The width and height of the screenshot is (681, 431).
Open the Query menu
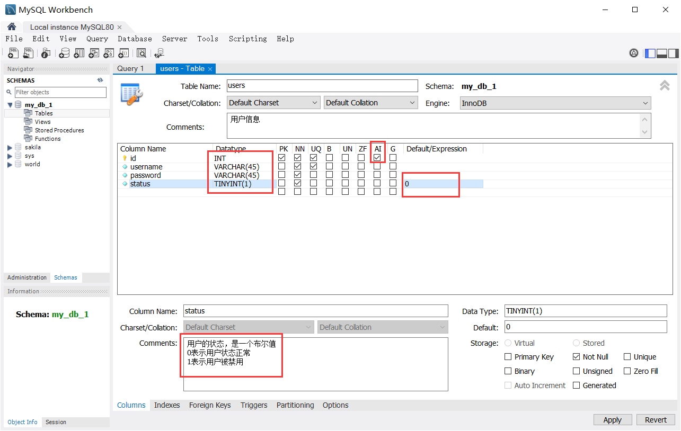(97, 39)
